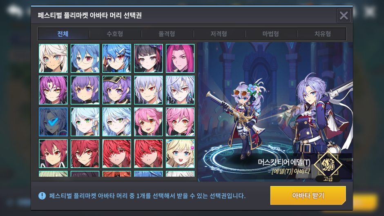Open the 수호형 category tab
The image size is (384, 216).
pos(115,34)
